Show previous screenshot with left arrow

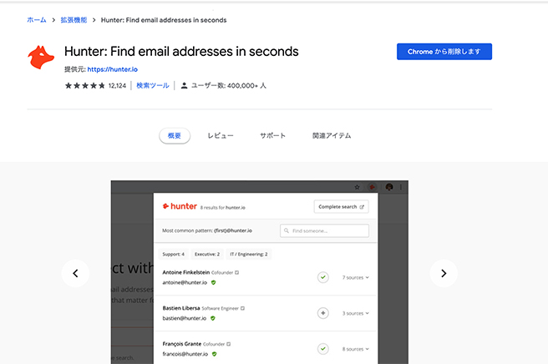pyautogui.click(x=75, y=273)
